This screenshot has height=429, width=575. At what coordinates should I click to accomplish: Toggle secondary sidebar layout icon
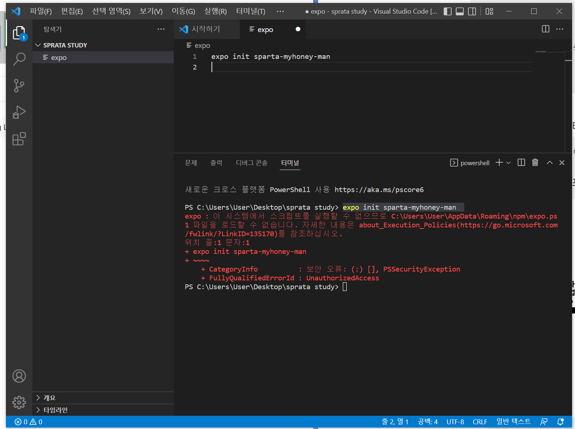click(x=472, y=11)
